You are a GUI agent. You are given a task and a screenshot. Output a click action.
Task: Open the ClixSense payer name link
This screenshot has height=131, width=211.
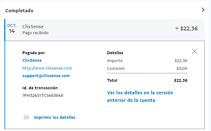click(x=32, y=60)
